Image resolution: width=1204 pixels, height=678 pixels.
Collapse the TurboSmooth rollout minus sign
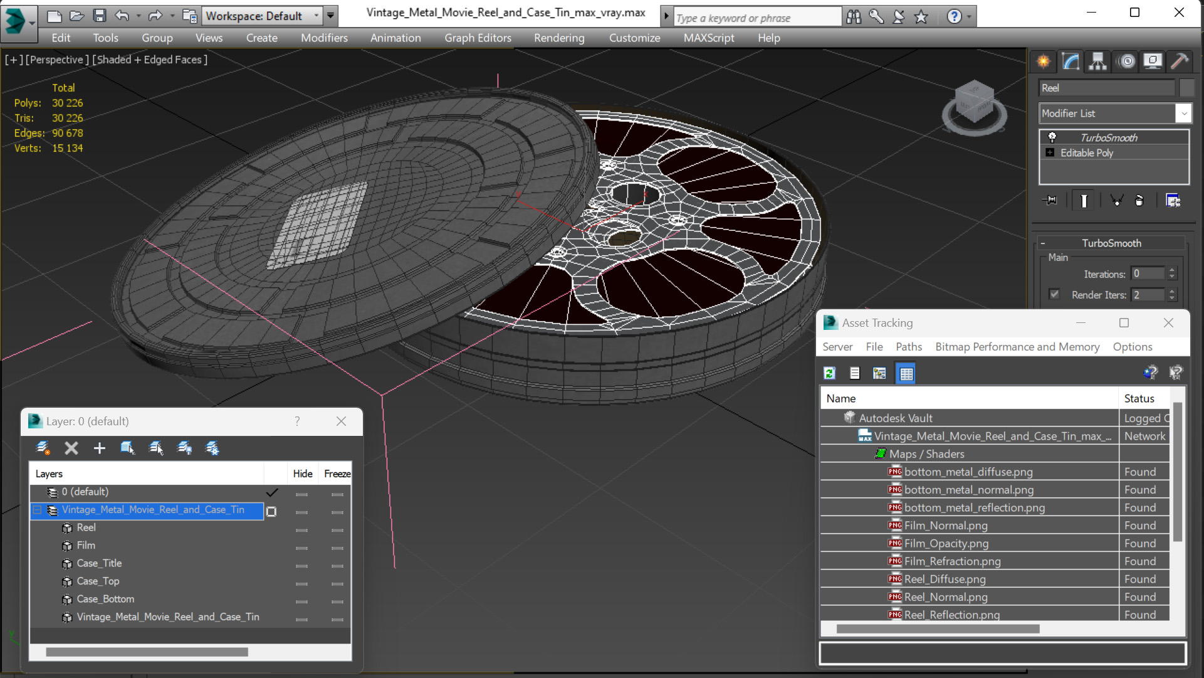tap(1042, 243)
